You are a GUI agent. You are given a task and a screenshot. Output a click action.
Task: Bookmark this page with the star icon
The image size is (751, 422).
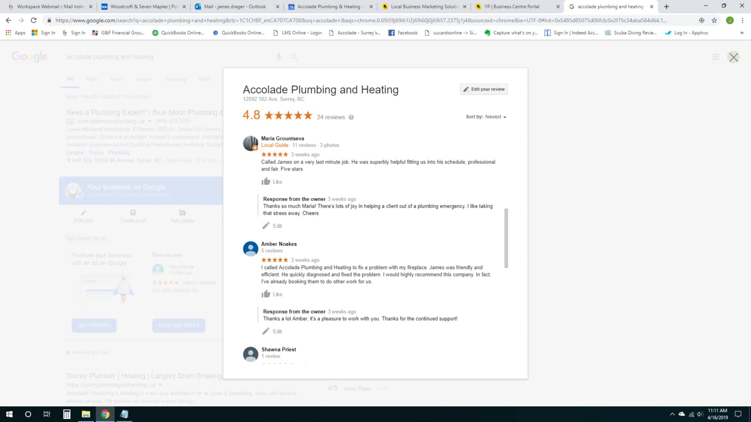click(x=714, y=20)
